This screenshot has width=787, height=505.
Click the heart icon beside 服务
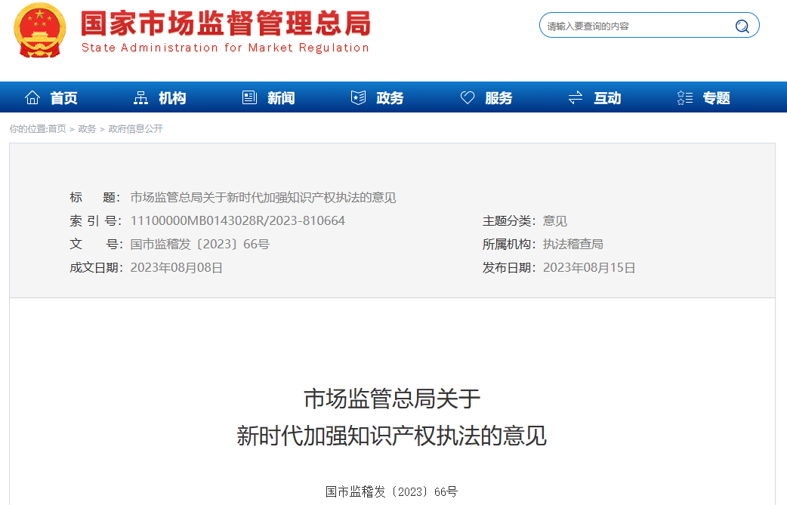468,98
